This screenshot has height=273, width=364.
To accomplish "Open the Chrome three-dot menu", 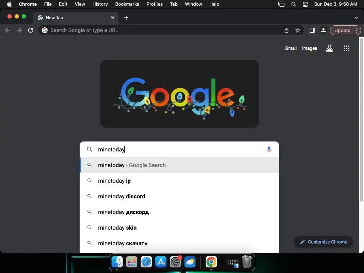I will pyautogui.click(x=356, y=30).
